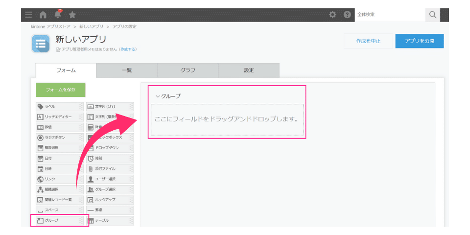
Task: Open the settings gear icon
Action: pos(332,15)
